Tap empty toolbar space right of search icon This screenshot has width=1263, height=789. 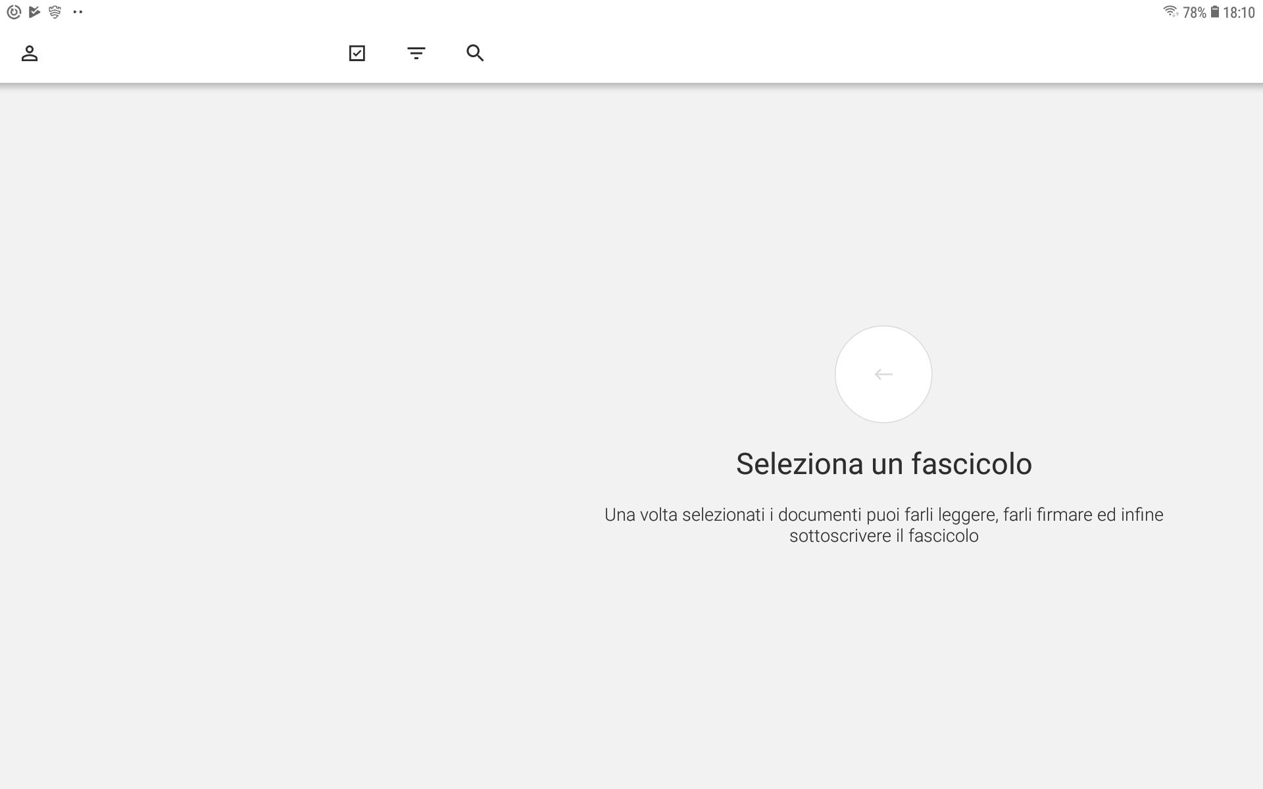tap(855, 53)
